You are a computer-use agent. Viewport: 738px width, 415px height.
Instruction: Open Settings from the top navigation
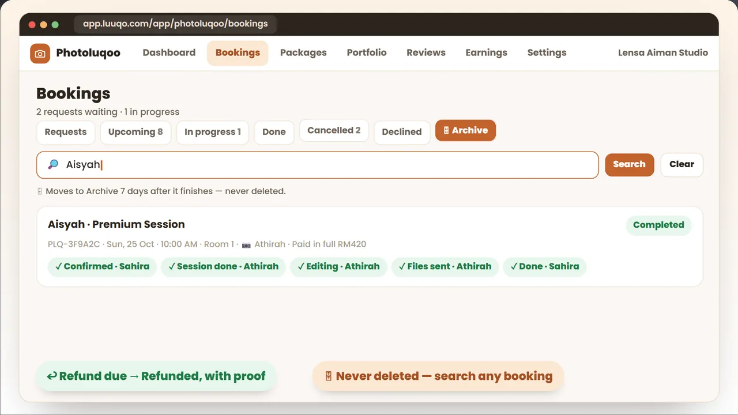click(547, 52)
